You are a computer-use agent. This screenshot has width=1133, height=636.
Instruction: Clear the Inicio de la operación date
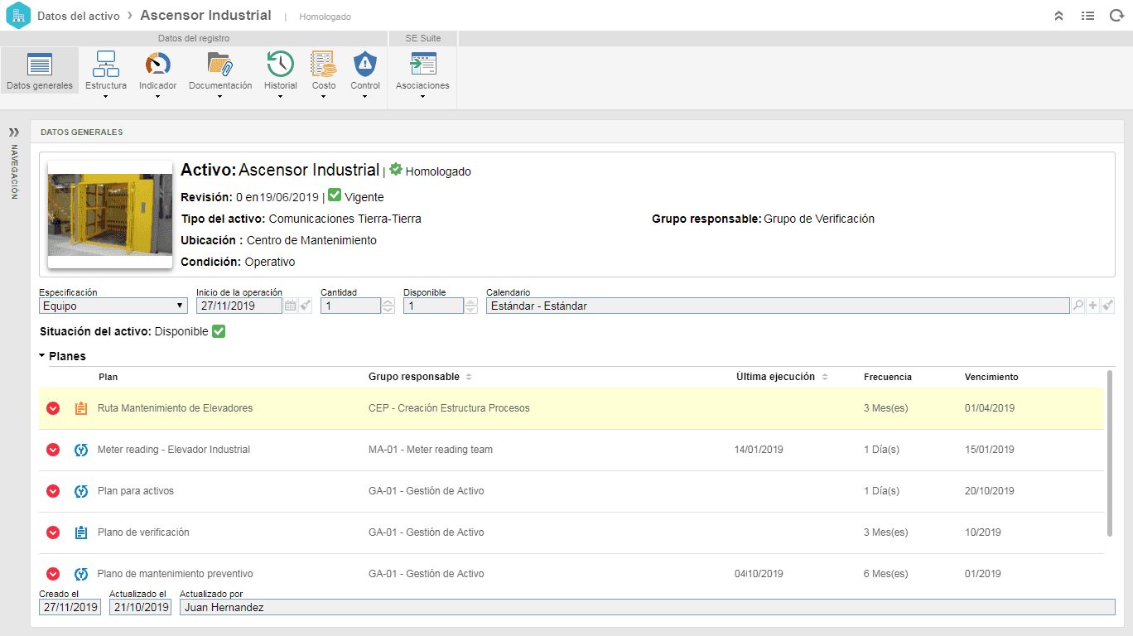click(306, 306)
